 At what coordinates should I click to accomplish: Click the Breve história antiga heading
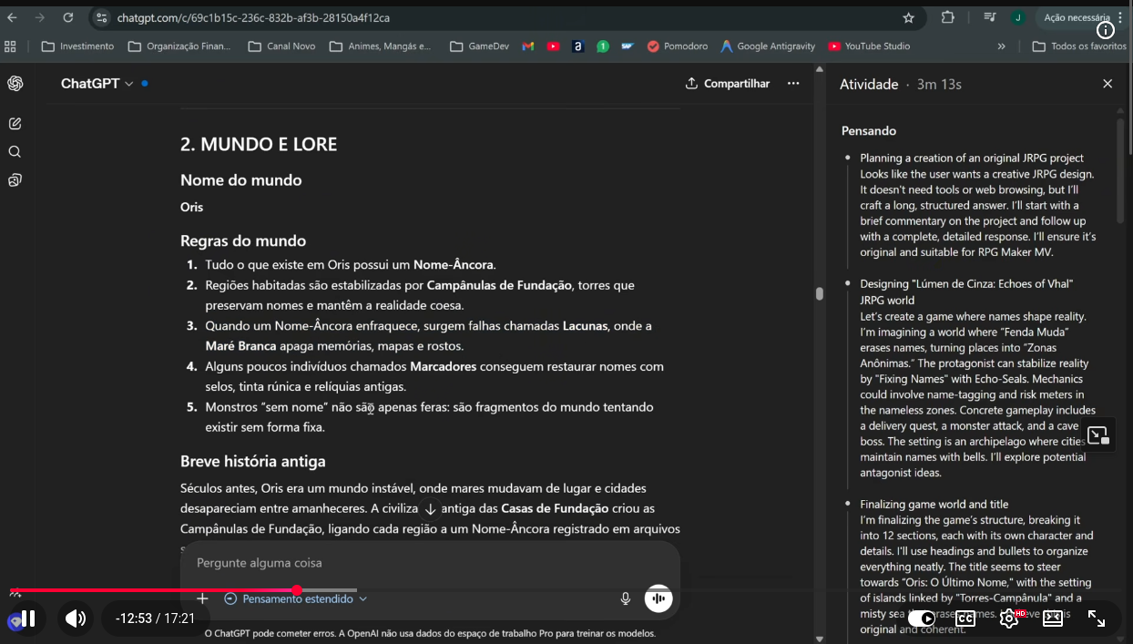[253, 461]
